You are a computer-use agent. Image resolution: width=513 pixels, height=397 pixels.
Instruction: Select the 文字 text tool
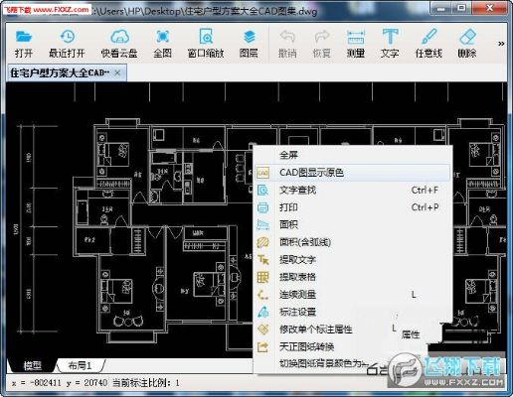[390, 44]
